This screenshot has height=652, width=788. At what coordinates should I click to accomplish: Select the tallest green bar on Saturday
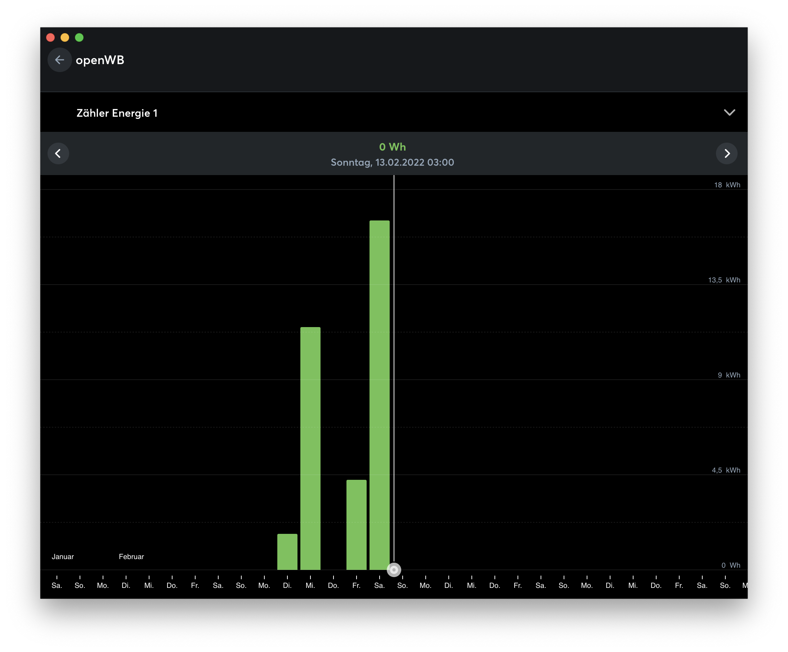pyautogui.click(x=379, y=394)
